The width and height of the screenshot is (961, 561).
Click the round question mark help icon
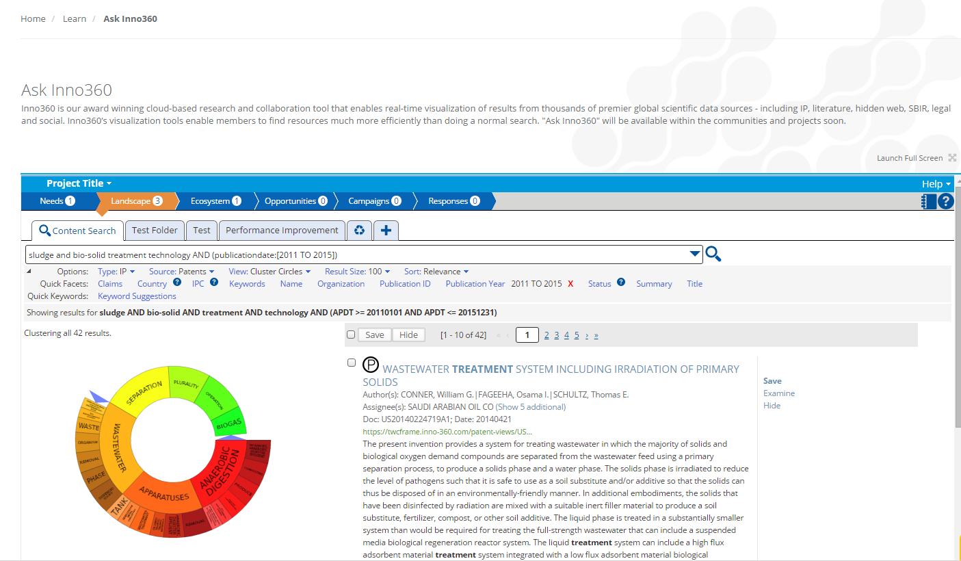945,201
